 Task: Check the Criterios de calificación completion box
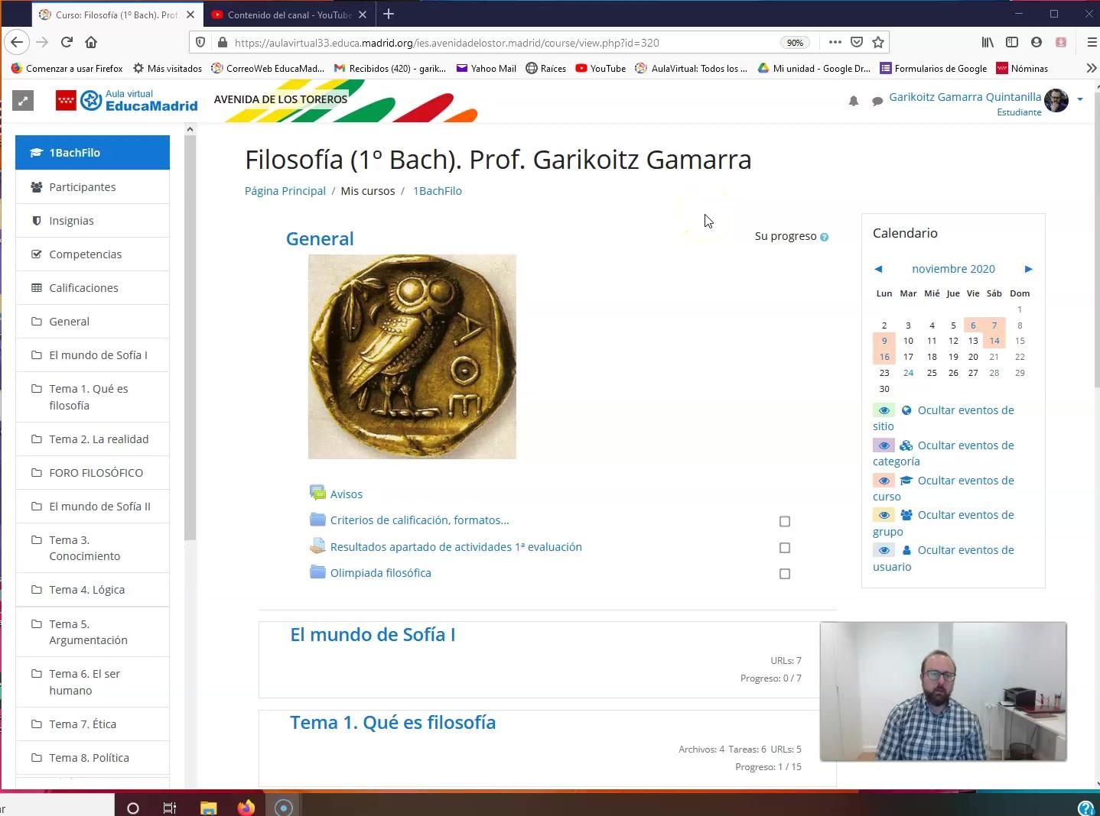click(784, 521)
